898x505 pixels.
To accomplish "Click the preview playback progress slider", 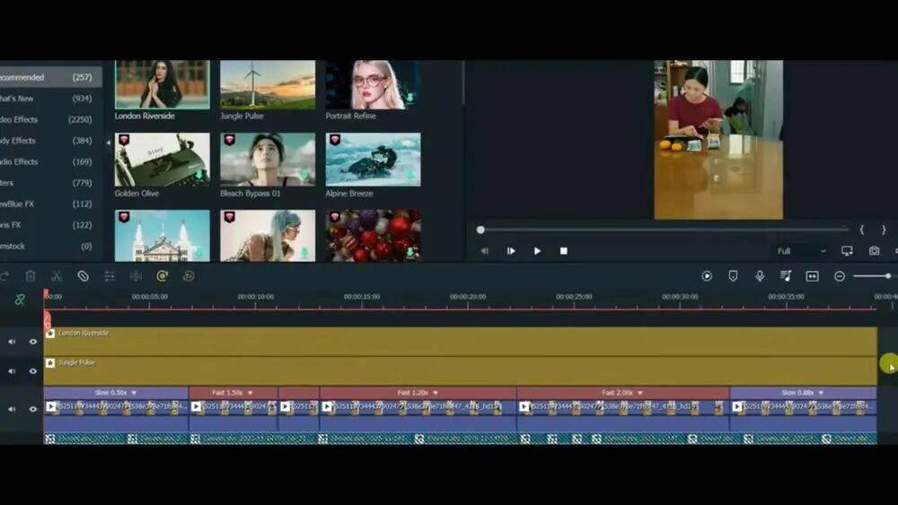I will click(665, 230).
